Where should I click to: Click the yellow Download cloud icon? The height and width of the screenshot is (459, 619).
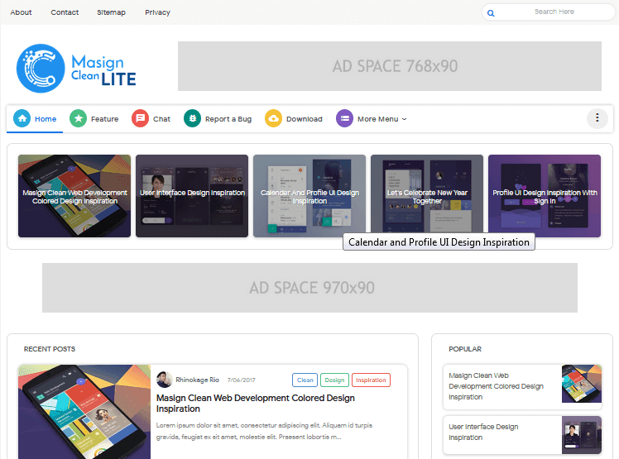tap(273, 118)
